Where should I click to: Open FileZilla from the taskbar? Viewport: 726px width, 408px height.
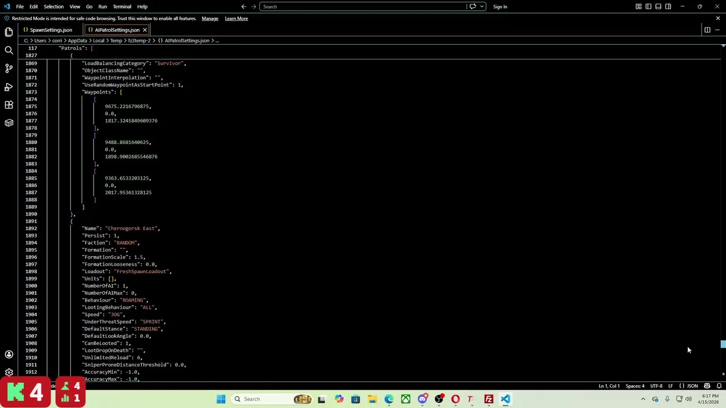tap(488, 399)
